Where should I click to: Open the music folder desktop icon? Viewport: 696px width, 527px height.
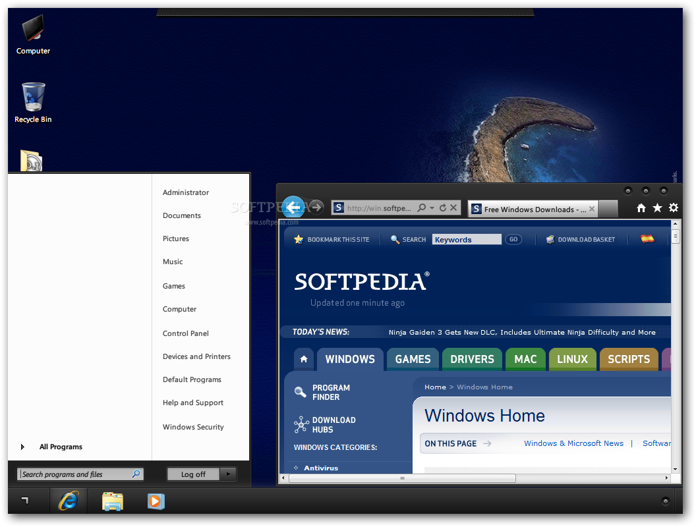point(32,161)
